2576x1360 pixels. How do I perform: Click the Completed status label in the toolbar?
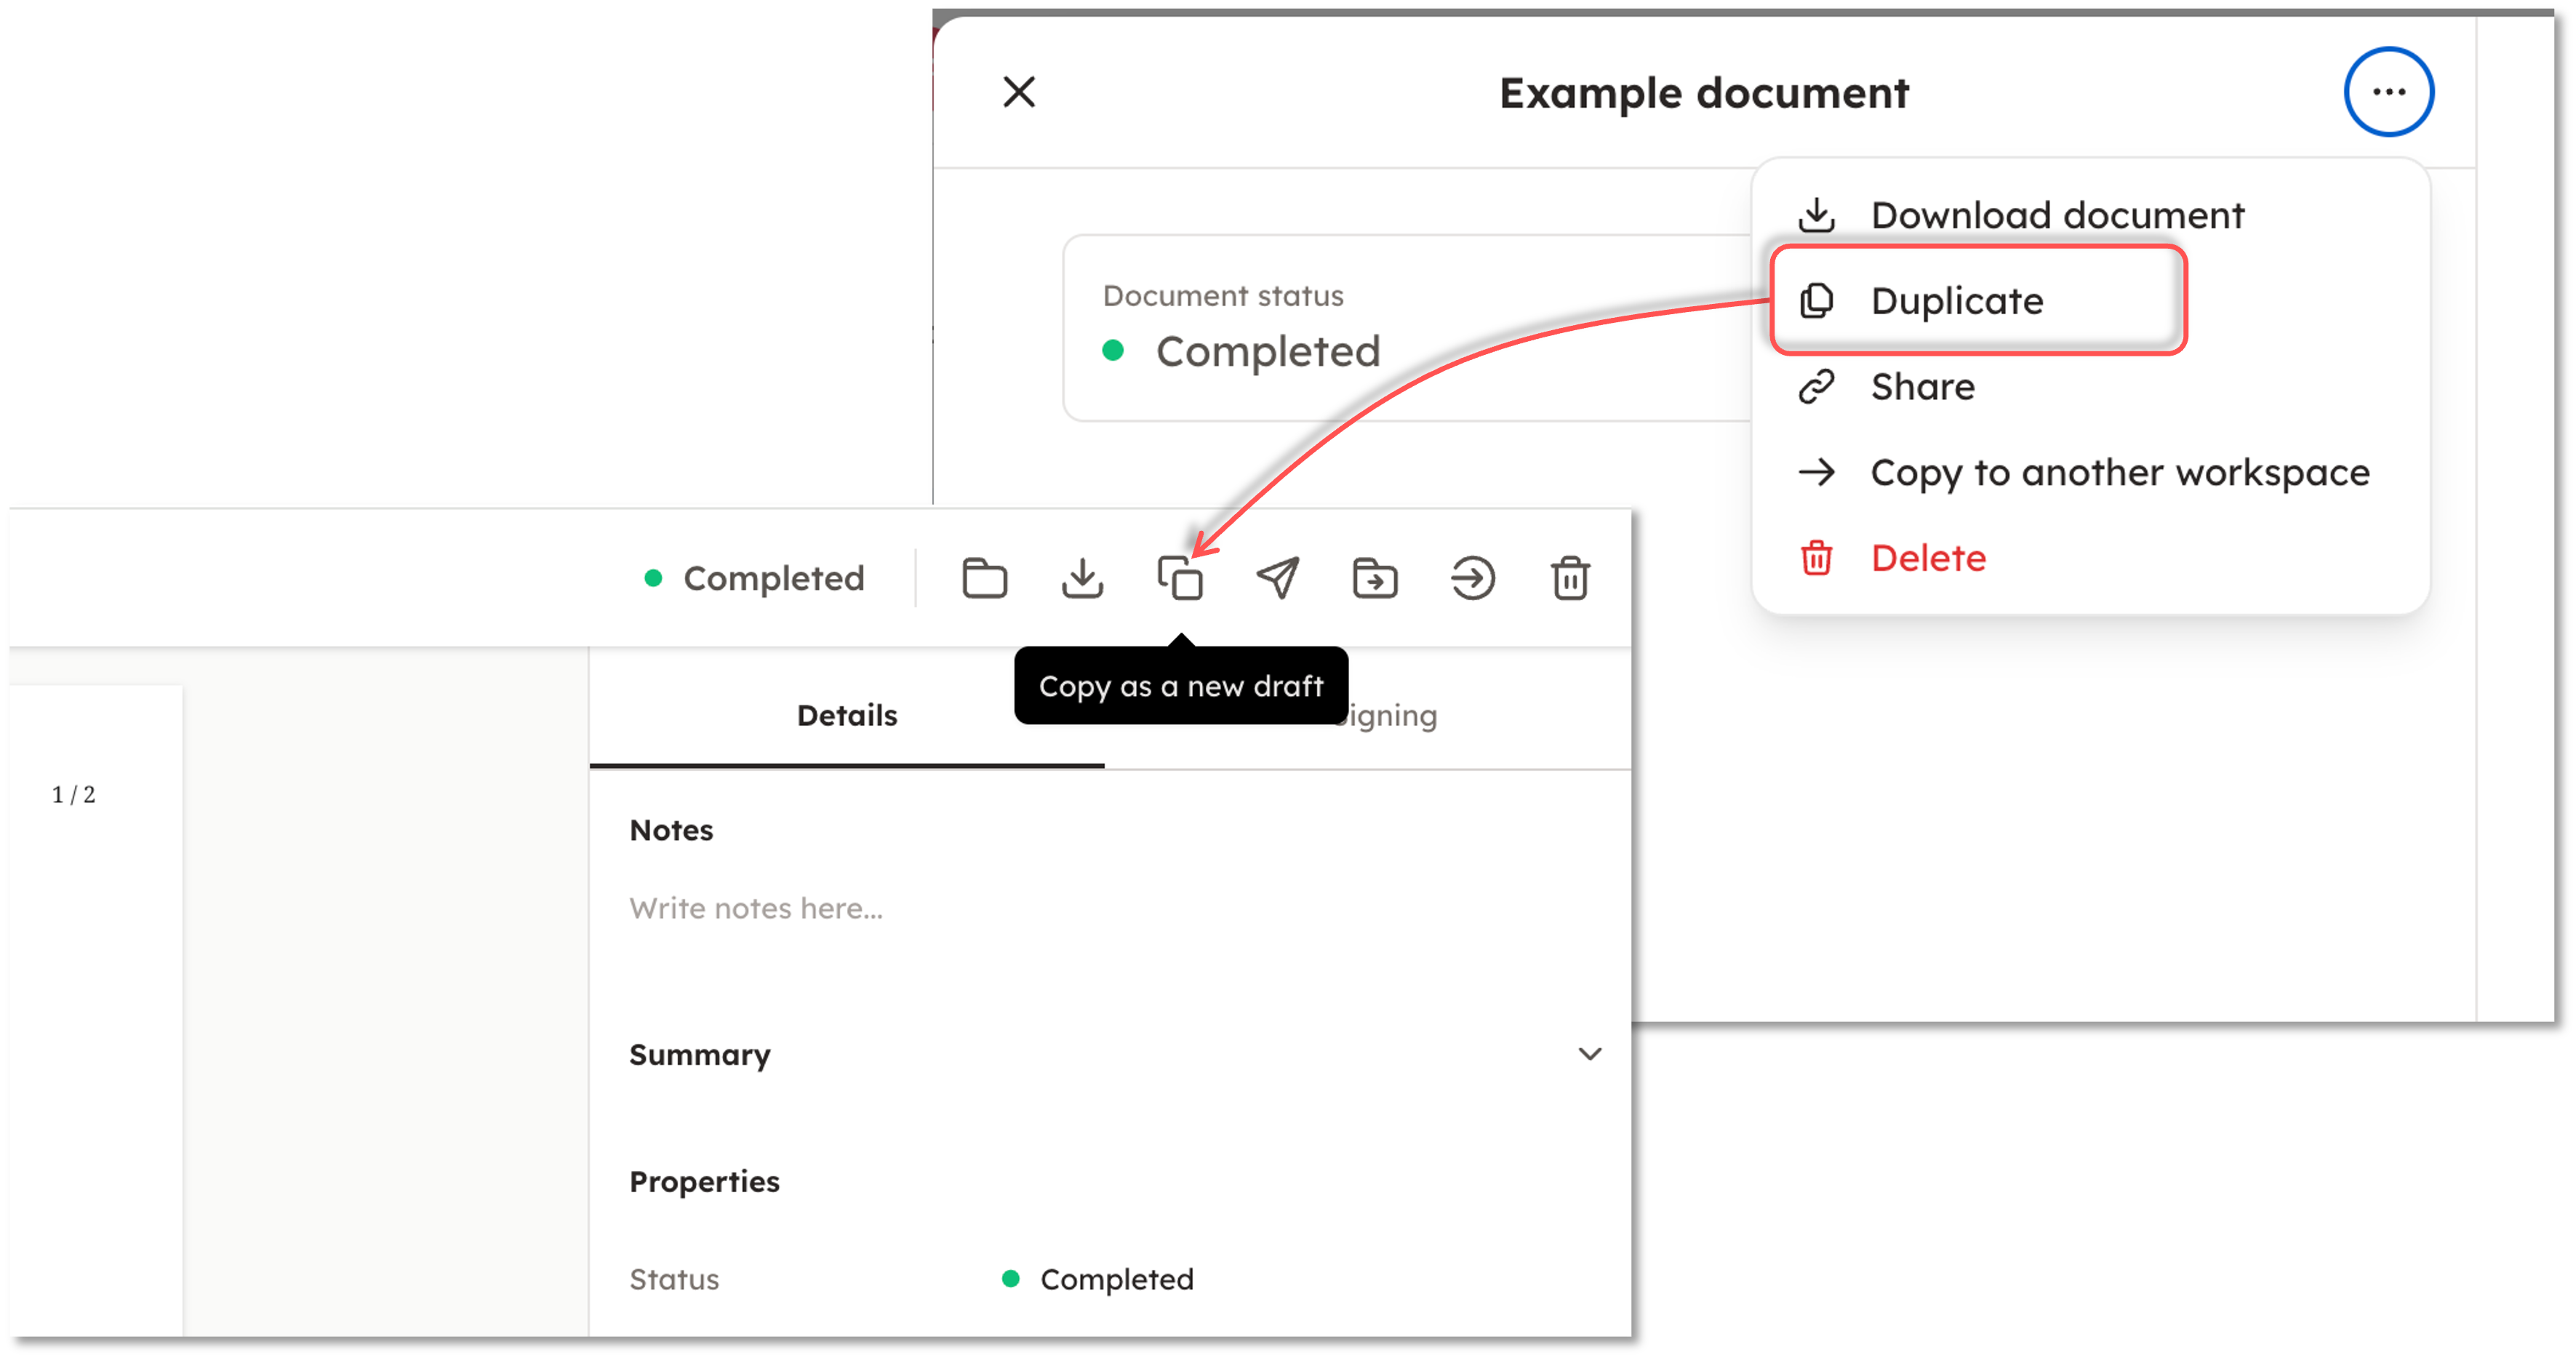(773, 578)
